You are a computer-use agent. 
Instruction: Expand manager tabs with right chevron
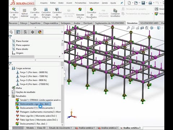click(x=62, y=32)
